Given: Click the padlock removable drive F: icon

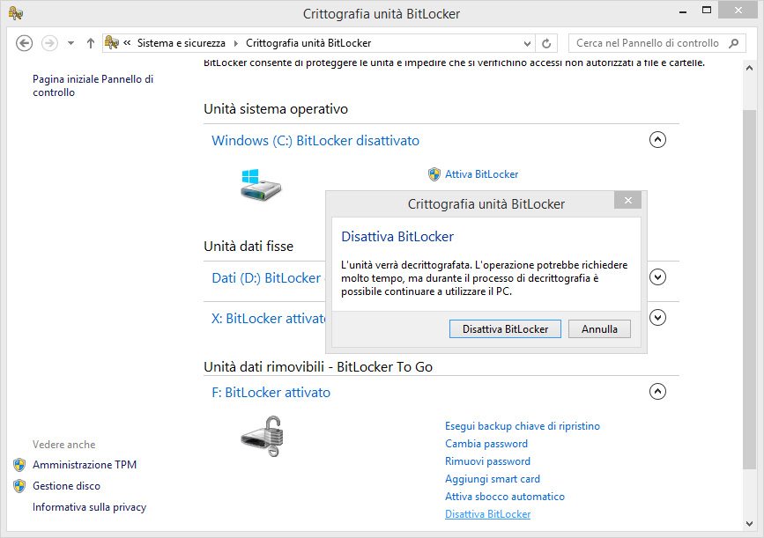Looking at the screenshot, I should click(263, 435).
